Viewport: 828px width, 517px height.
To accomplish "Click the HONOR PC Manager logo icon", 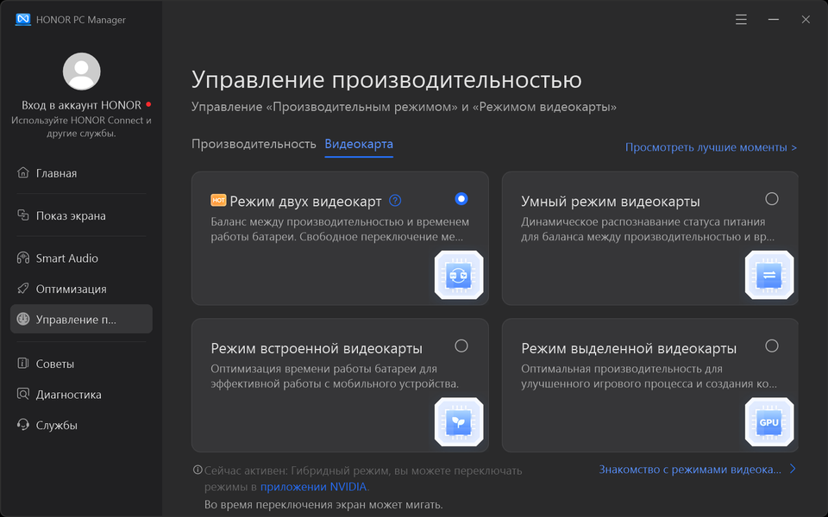I will coord(22,20).
